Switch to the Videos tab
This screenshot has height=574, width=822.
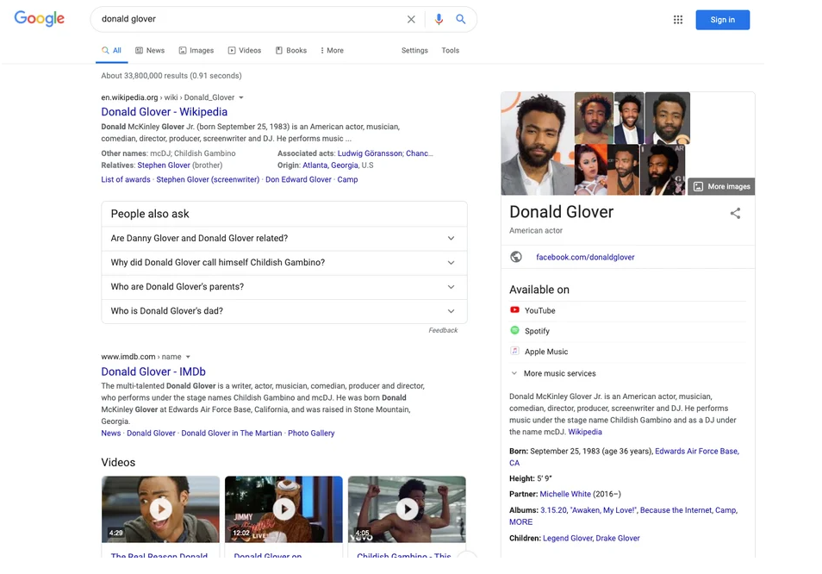coord(245,50)
